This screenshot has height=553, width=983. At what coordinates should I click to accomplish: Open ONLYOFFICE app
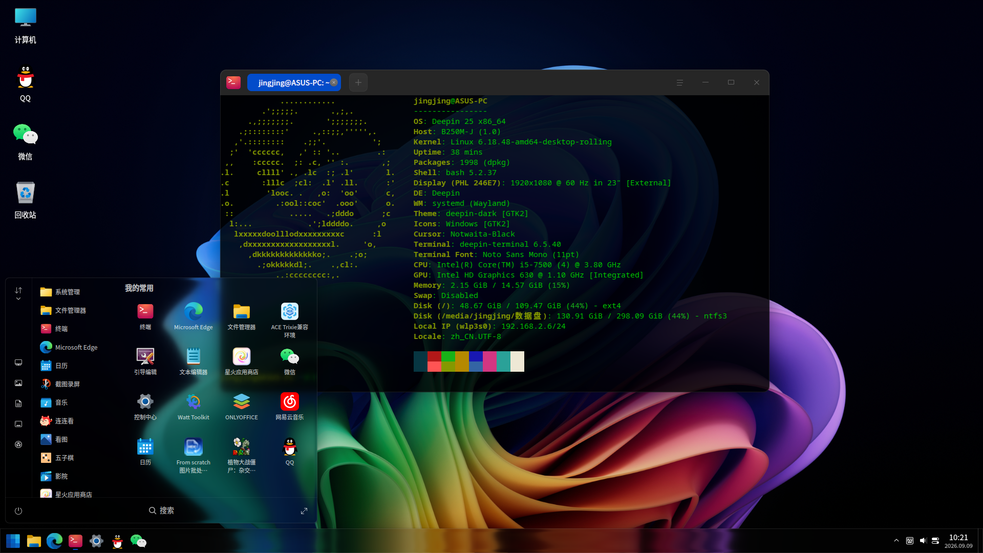[x=242, y=407]
